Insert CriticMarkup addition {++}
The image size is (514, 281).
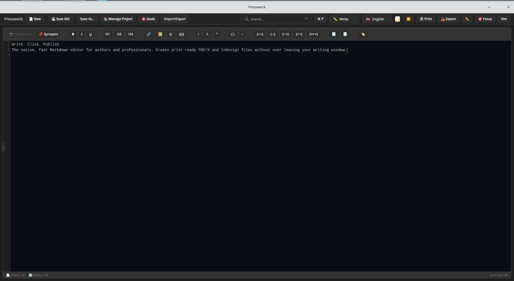[x=260, y=34]
